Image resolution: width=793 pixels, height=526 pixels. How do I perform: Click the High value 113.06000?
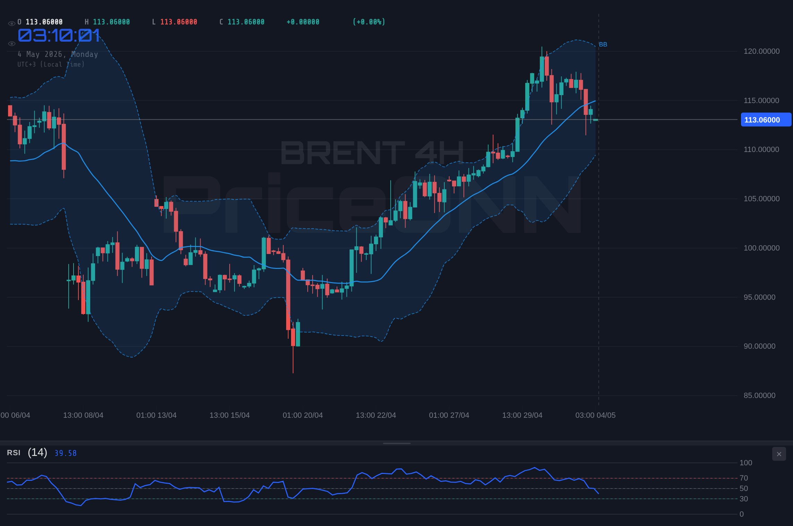(x=111, y=22)
